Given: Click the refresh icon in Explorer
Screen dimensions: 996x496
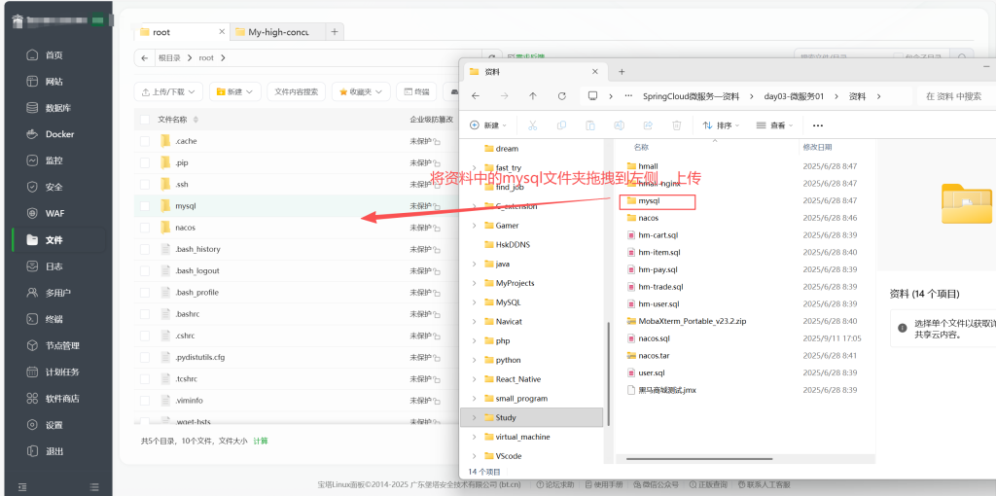Looking at the screenshot, I should 562,96.
